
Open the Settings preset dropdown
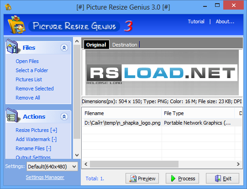(52, 167)
